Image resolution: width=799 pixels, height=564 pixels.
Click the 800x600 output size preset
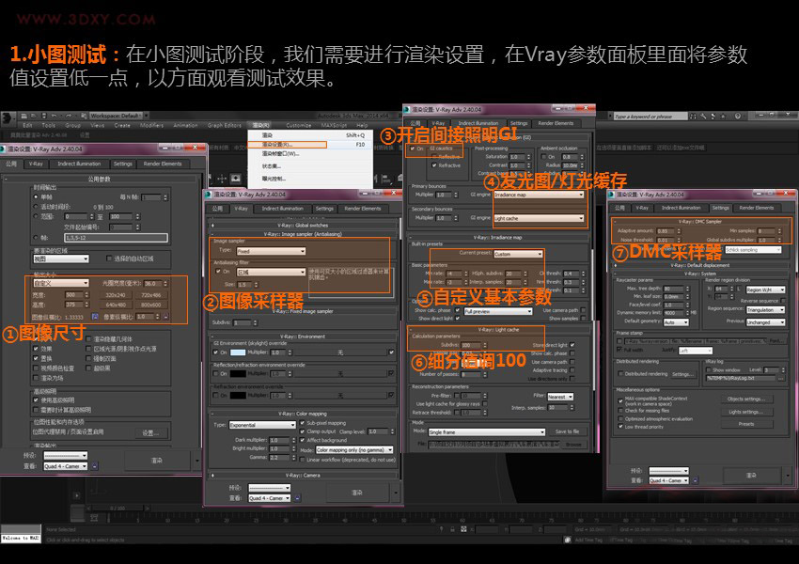click(x=150, y=305)
